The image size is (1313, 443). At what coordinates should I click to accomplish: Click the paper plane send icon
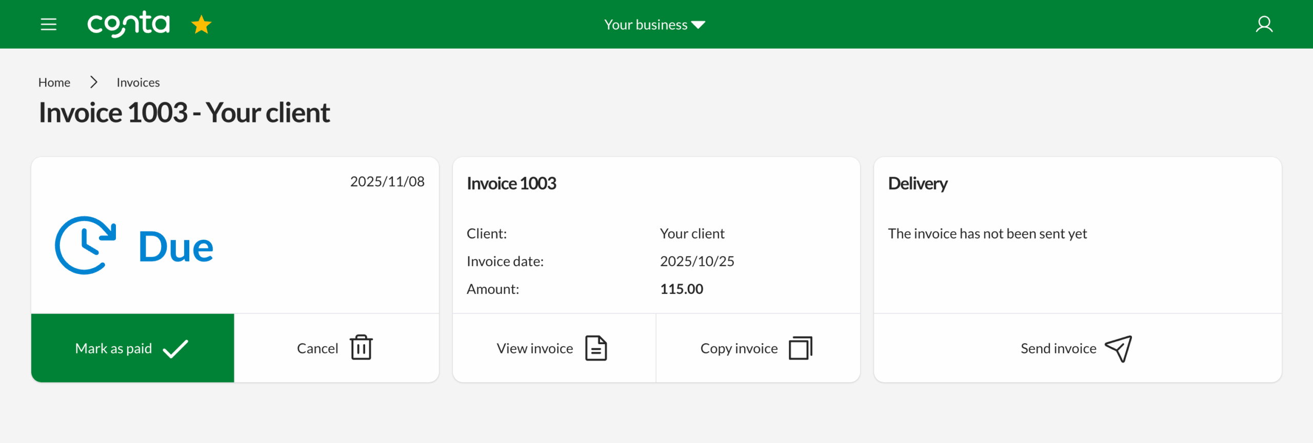(1119, 349)
